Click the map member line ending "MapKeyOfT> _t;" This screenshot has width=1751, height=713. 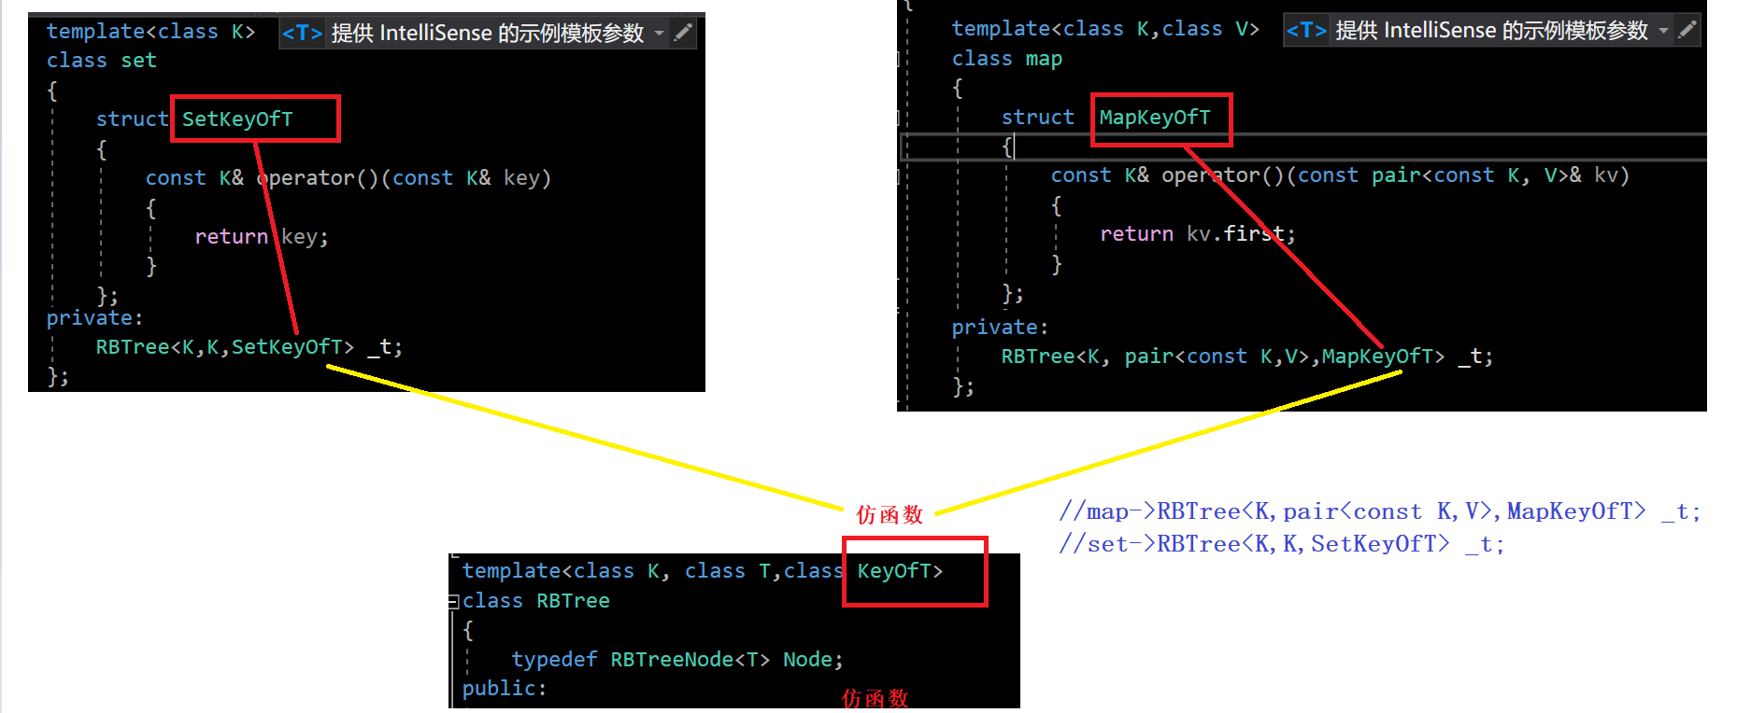(x=1247, y=356)
